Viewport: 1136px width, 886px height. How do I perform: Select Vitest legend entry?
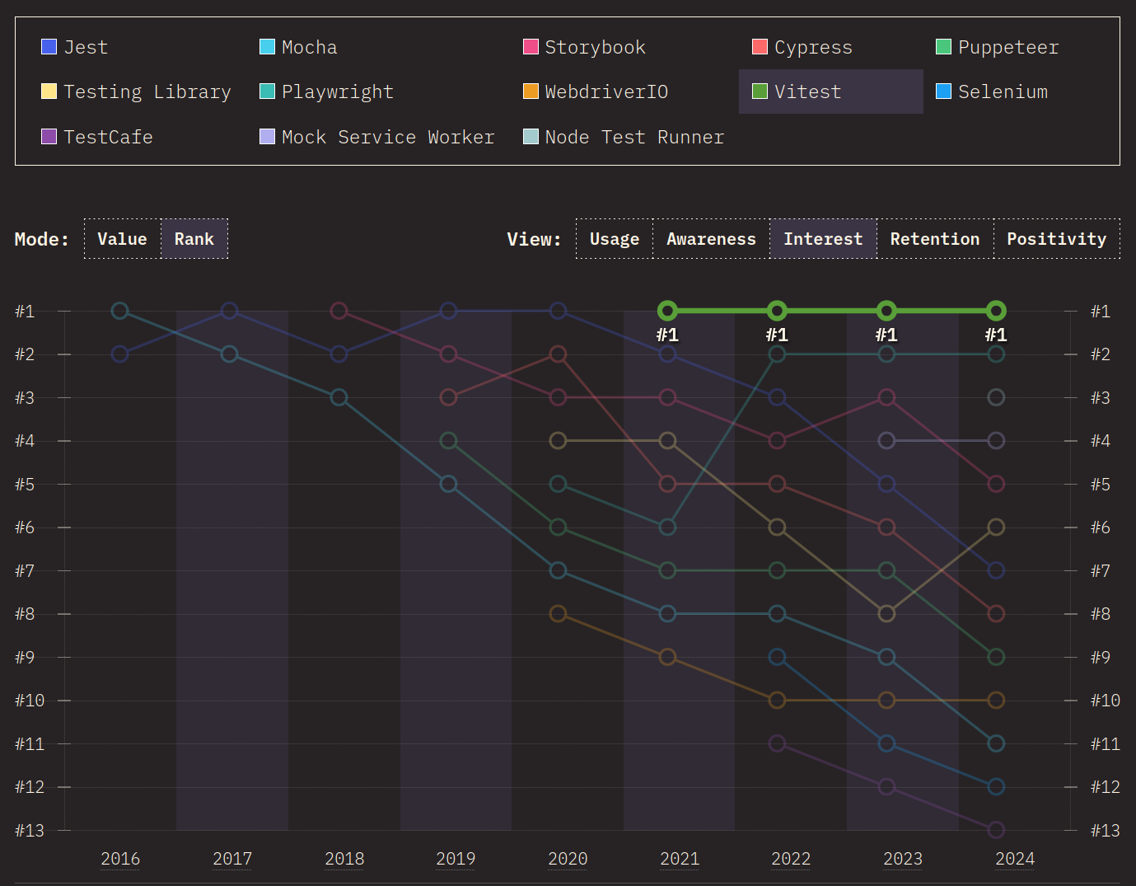click(x=831, y=91)
